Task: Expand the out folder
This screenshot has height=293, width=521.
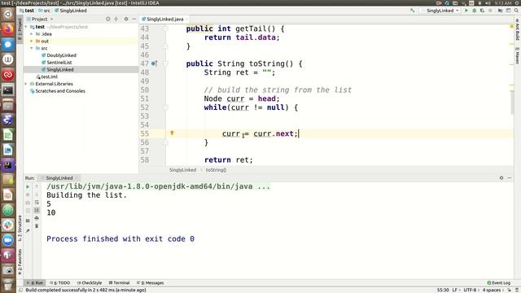Action: pos(32,42)
